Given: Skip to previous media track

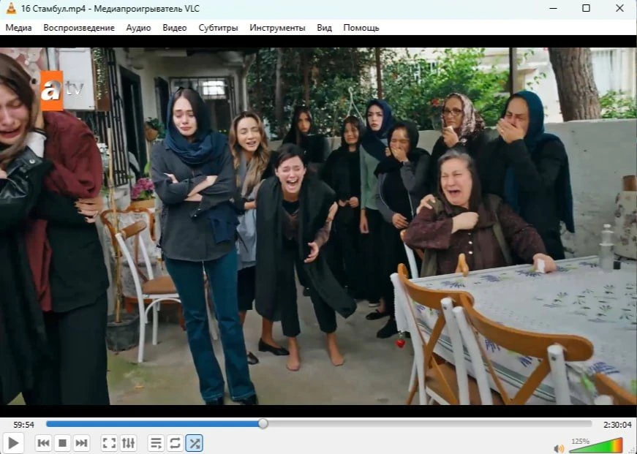Looking at the screenshot, I should point(43,443).
